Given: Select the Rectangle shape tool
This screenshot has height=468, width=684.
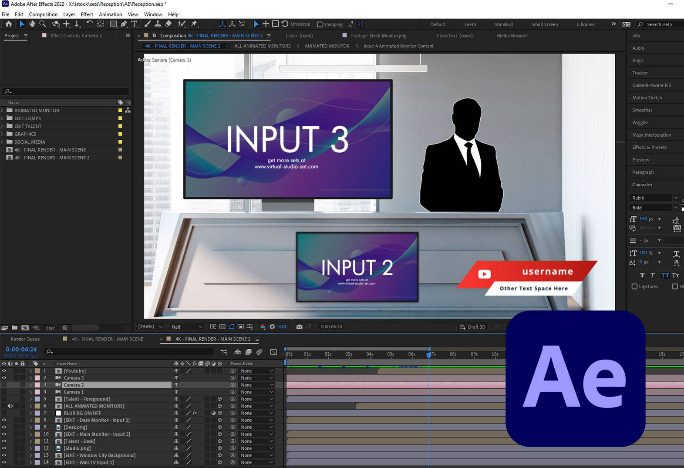Looking at the screenshot, I should (113, 24).
